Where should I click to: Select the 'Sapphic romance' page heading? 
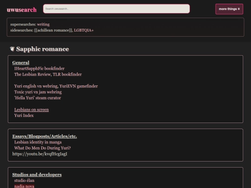click(42, 49)
